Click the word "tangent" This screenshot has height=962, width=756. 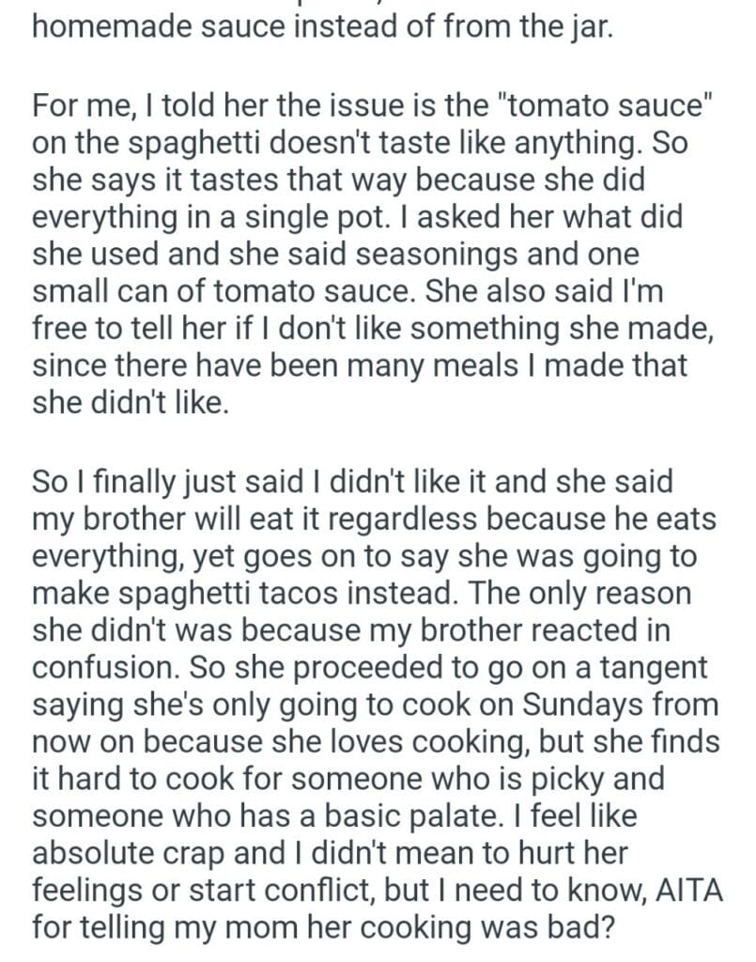(x=657, y=666)
